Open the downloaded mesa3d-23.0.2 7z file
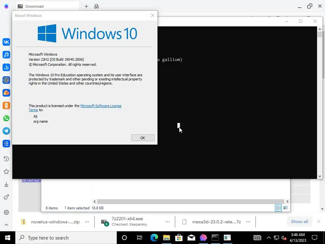Viewport: 325px width, 244px height. tap(212, 222)
